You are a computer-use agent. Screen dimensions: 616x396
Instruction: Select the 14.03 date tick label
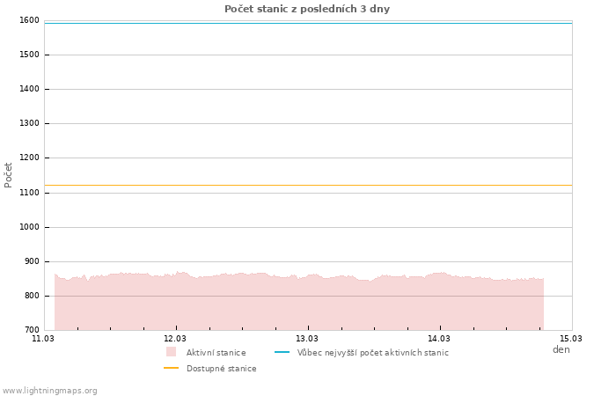click(439, 338)
